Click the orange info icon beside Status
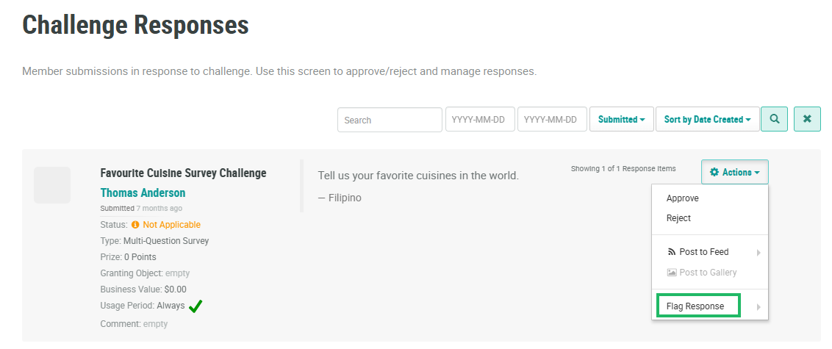The width and height of the screenshot is (832, 349). pyautogui.click(x=135, y=225)
